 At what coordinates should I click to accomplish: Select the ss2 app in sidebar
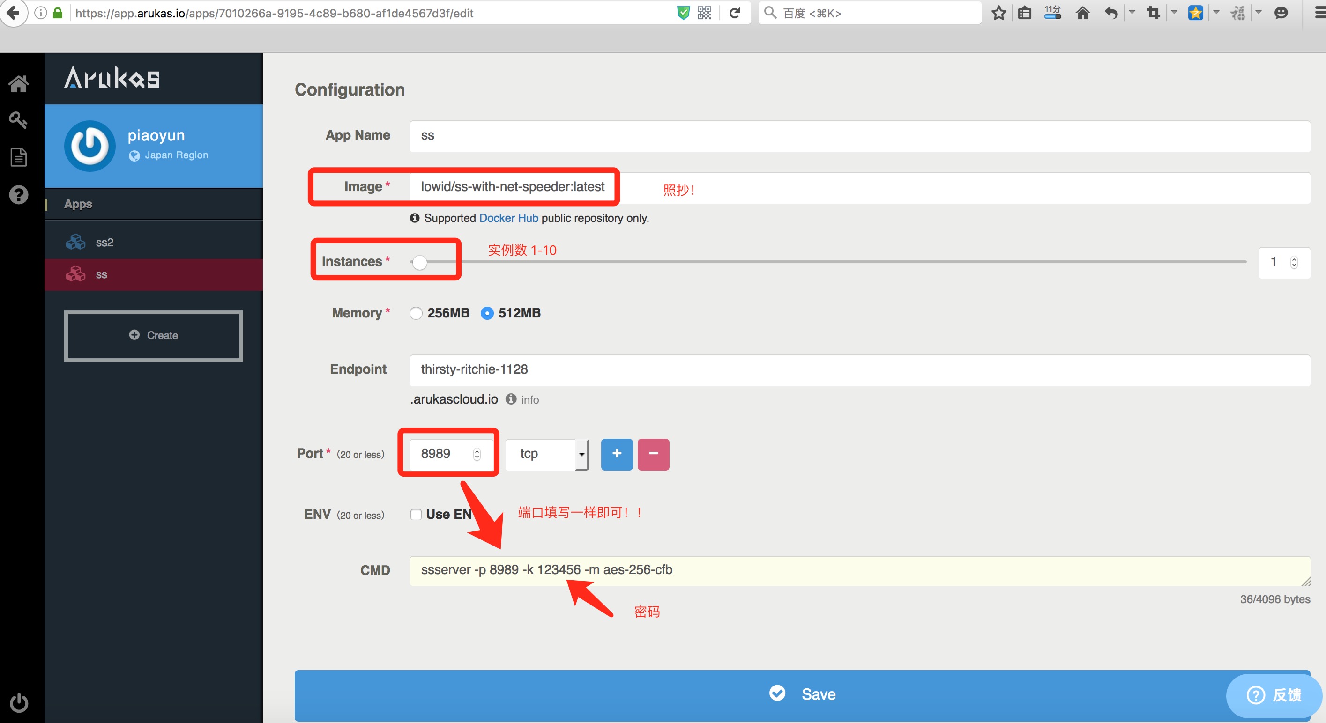[153, 242]
